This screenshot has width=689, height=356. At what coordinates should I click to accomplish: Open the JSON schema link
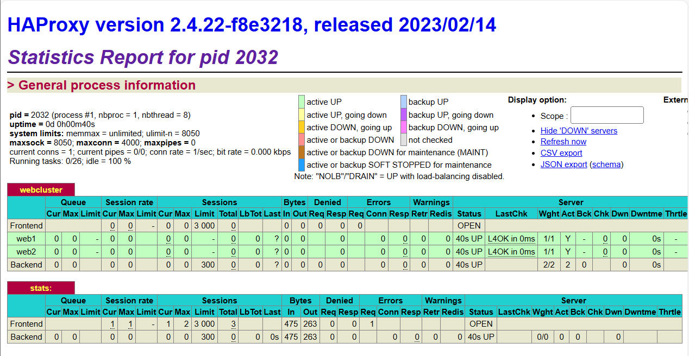[x=606, y=164]
